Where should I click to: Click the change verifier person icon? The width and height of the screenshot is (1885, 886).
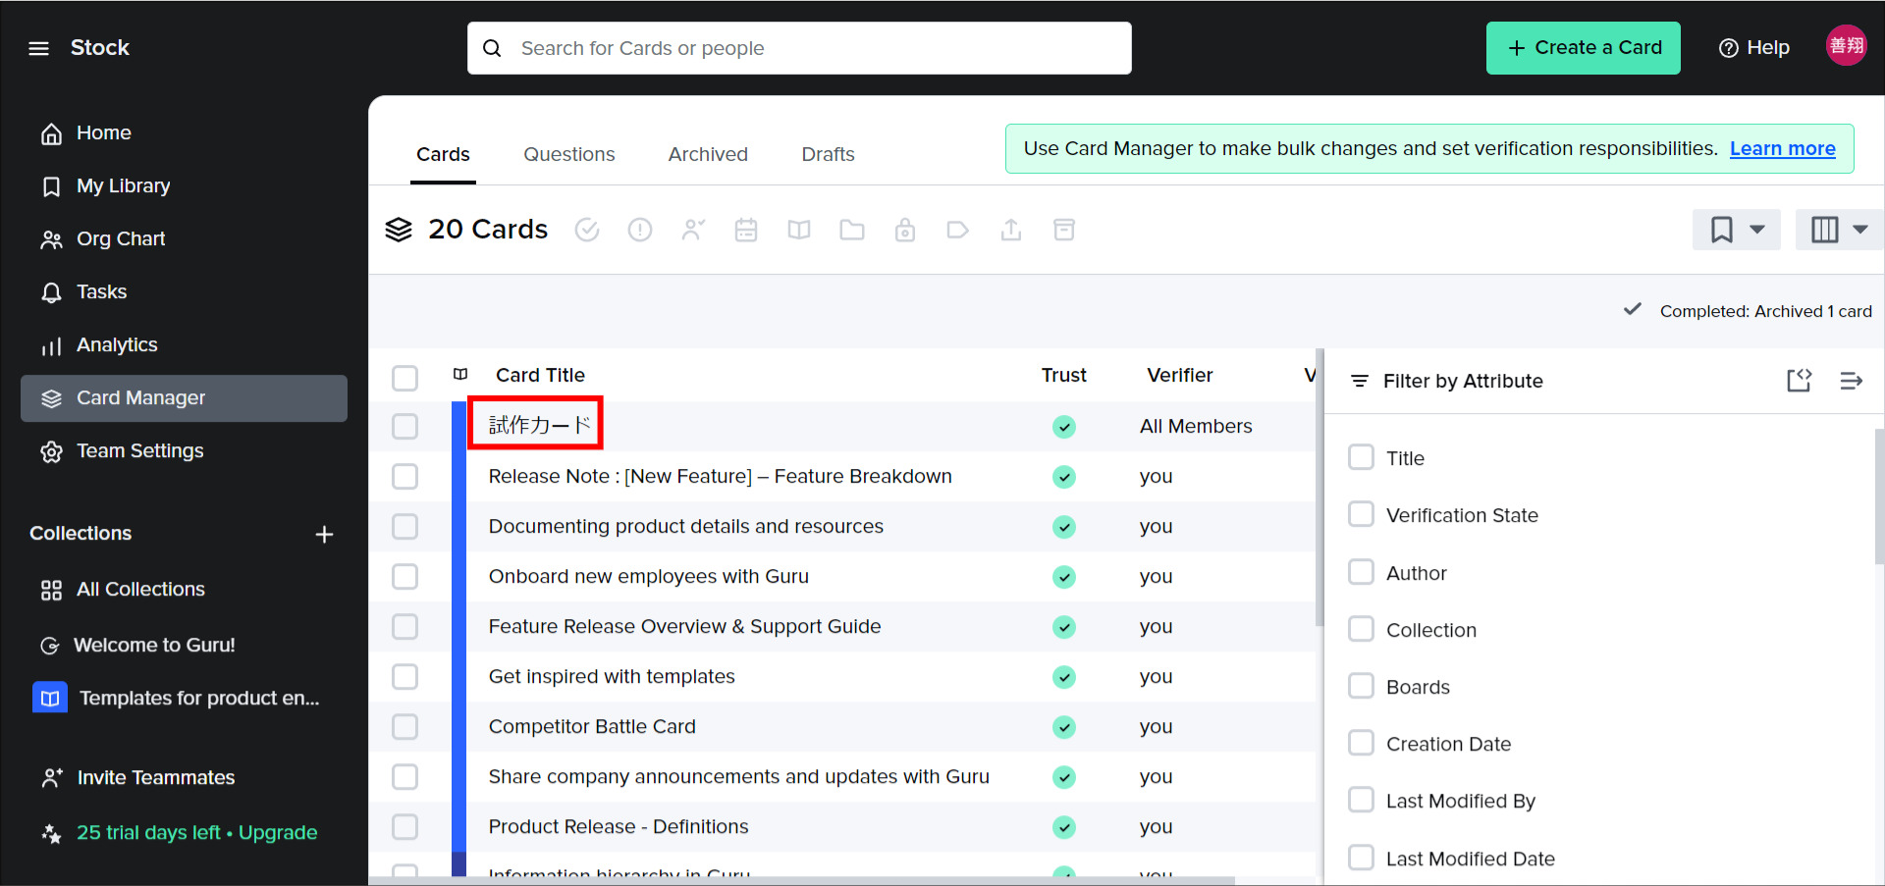(x=693, y=230)
